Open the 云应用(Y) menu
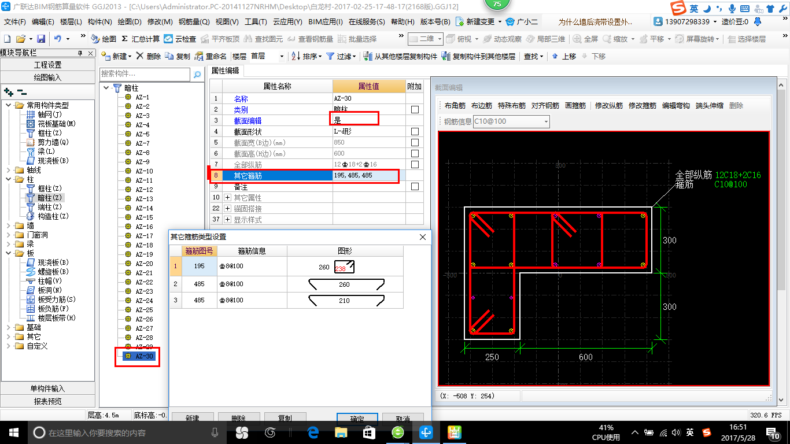The height and width of the screenshot is (444, 790). click(287, 22)
